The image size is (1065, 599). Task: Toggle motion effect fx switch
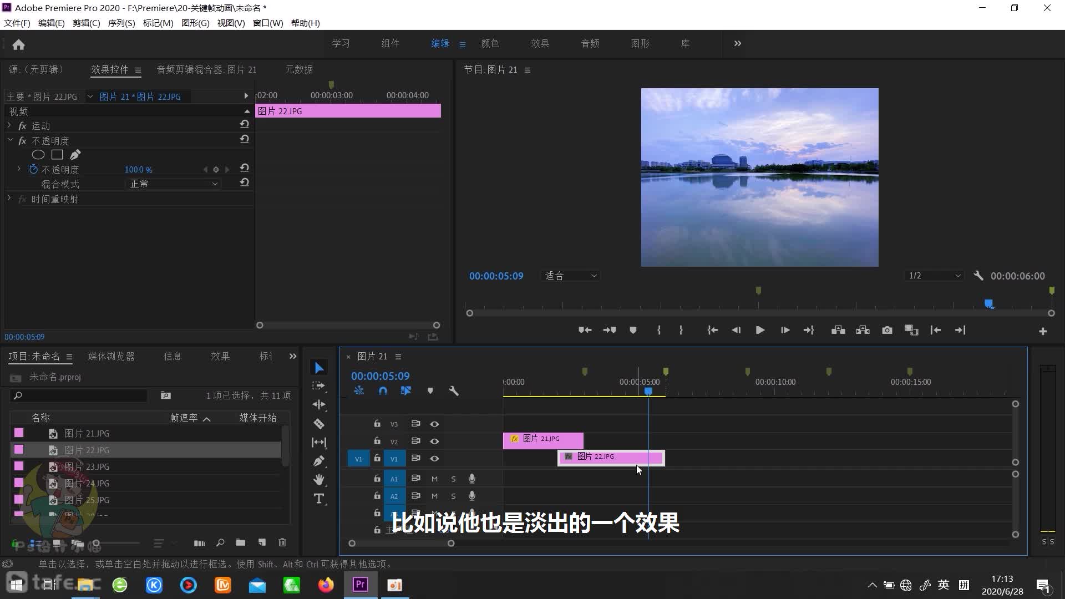pos(22,126)
